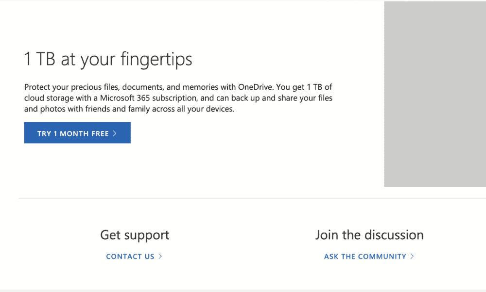Open the ASK THE COMMUNITY link
486x292 pixels.
point(369,257)
